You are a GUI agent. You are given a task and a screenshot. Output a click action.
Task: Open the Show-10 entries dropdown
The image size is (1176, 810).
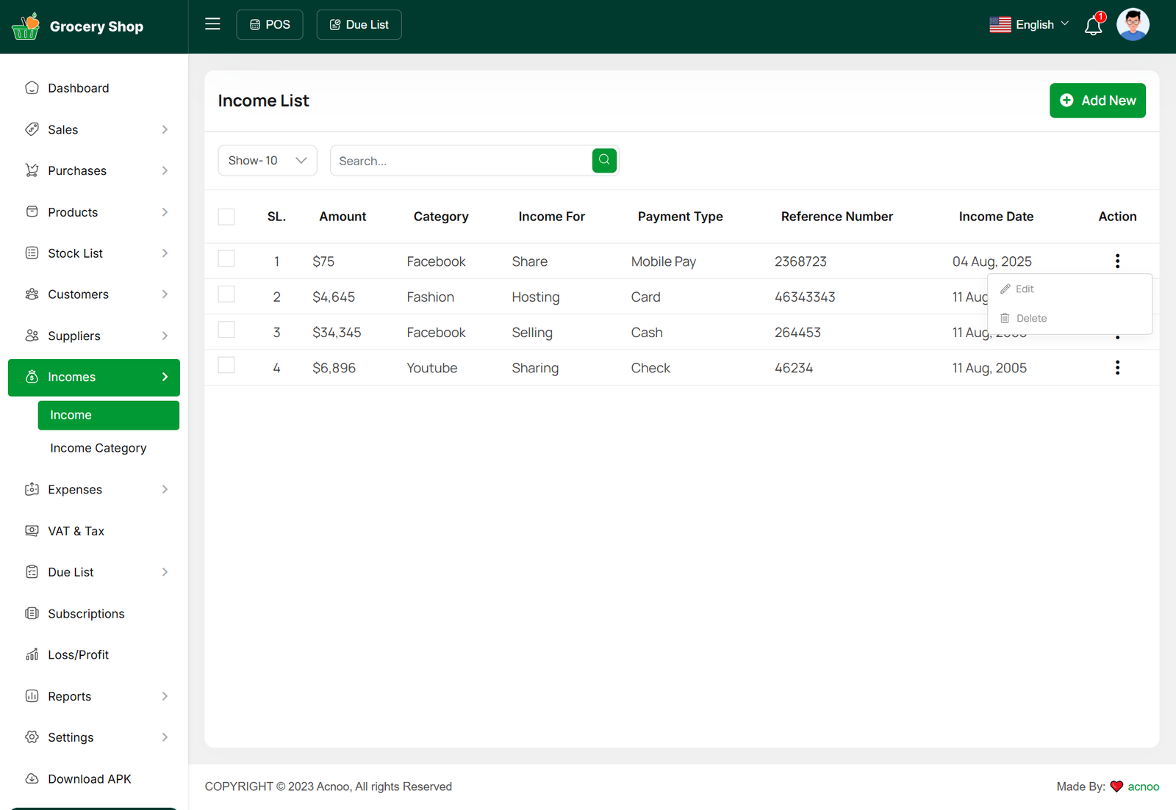click(268, 161)
